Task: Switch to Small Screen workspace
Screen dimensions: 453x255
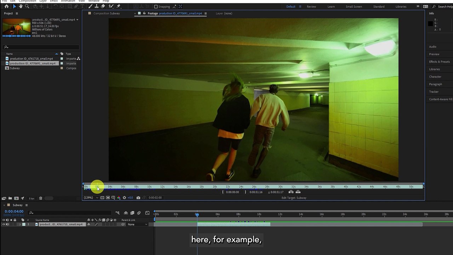Action: [x=354, y=6]
